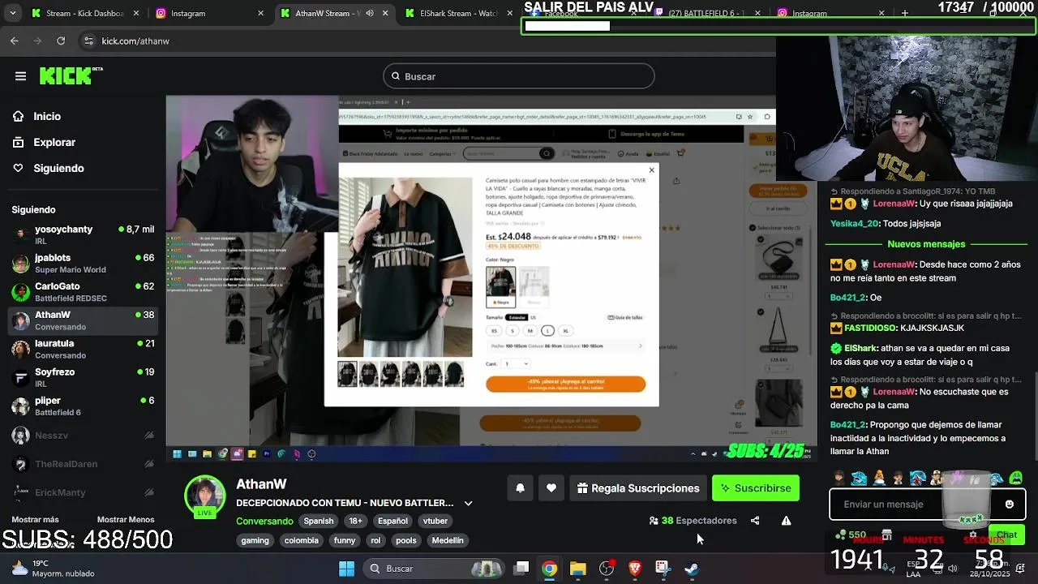Click Mostrar más under followed channels

[35, 520]
